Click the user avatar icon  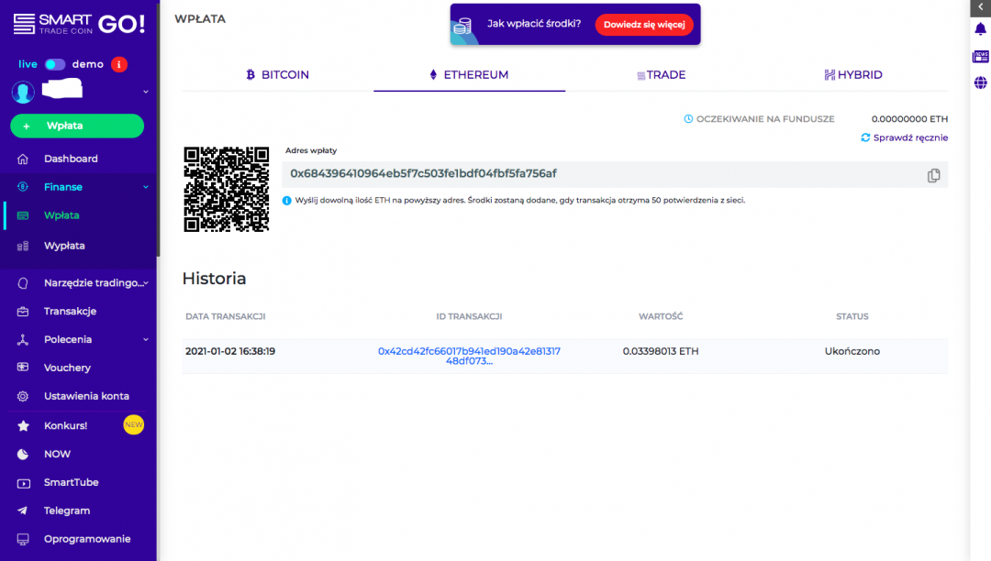tap(23, 92)
